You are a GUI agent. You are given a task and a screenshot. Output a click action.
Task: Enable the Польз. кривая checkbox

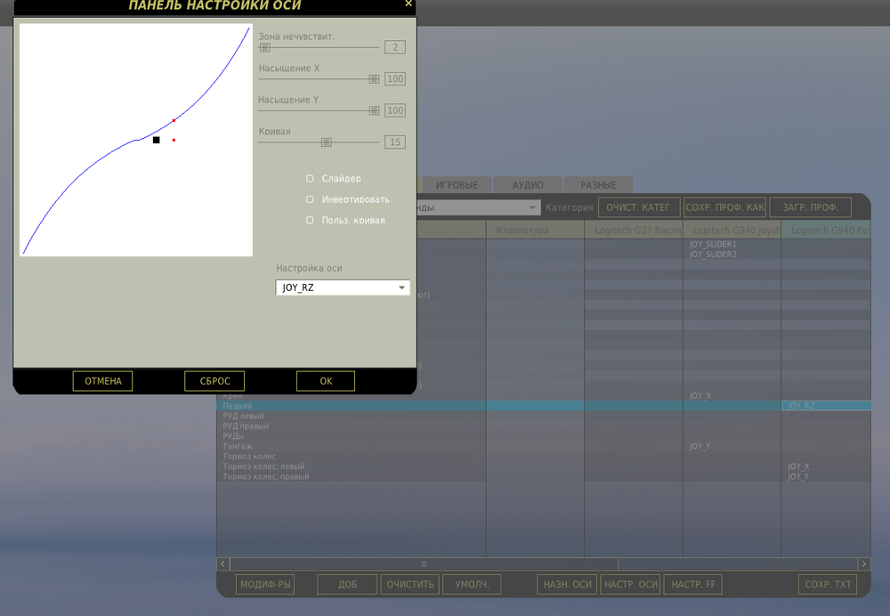click(310, 220)
